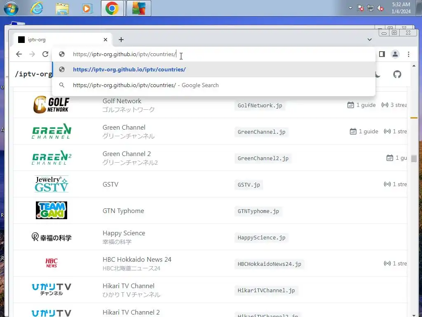Select the GTN Typhome channel name

[x=123, y=211]
